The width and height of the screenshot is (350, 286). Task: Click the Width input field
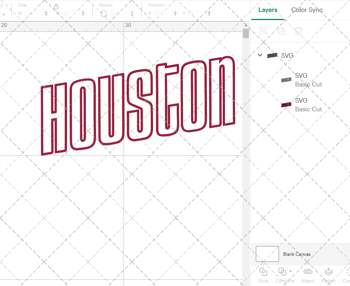tap(35, 13)
